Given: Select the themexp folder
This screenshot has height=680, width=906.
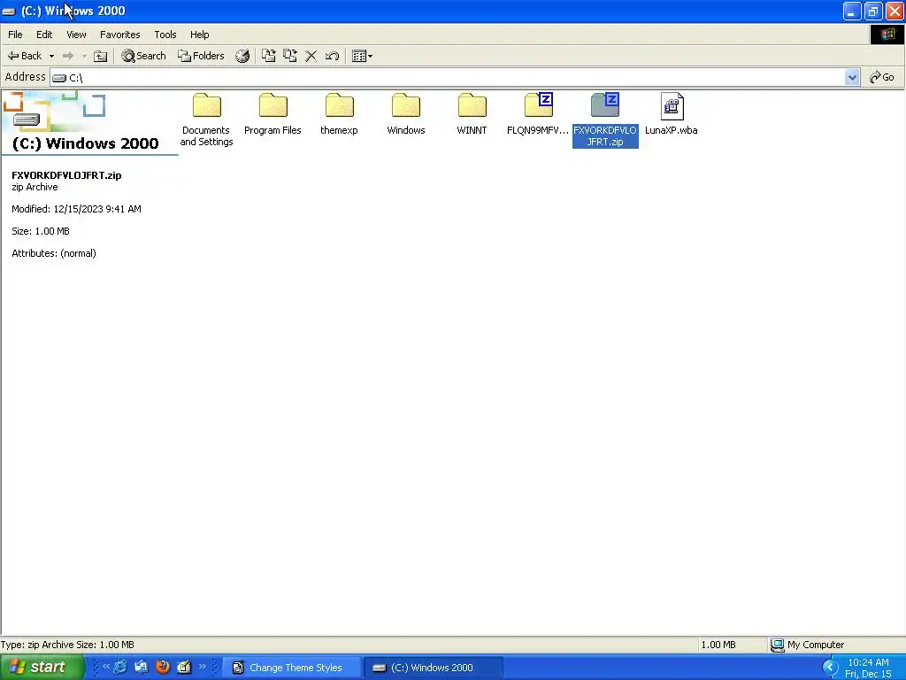Looking at the screenshot, I should tap(339, 114).
